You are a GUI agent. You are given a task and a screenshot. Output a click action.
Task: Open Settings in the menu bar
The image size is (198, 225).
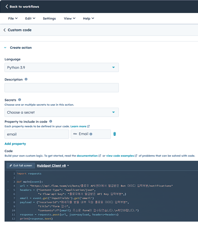[x=49, y=18]
